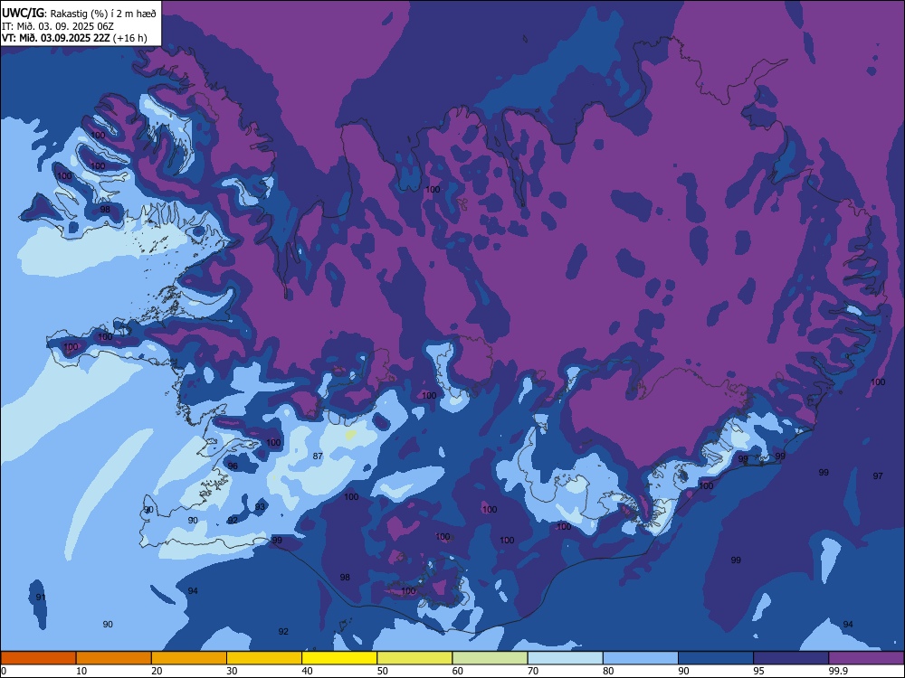Pick the purple above-99.9 legend swatch
Screen dimensions: 905x678
click(x=866, y=658)
